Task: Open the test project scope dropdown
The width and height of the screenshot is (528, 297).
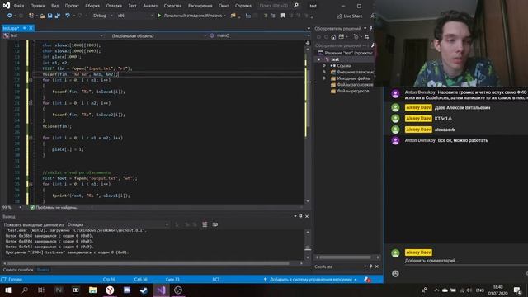Action: point(53,35)
